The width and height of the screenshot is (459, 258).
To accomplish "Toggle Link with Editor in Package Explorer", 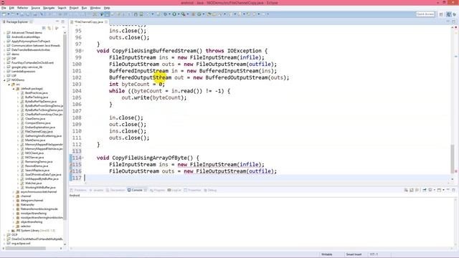I will pos(49,28).
